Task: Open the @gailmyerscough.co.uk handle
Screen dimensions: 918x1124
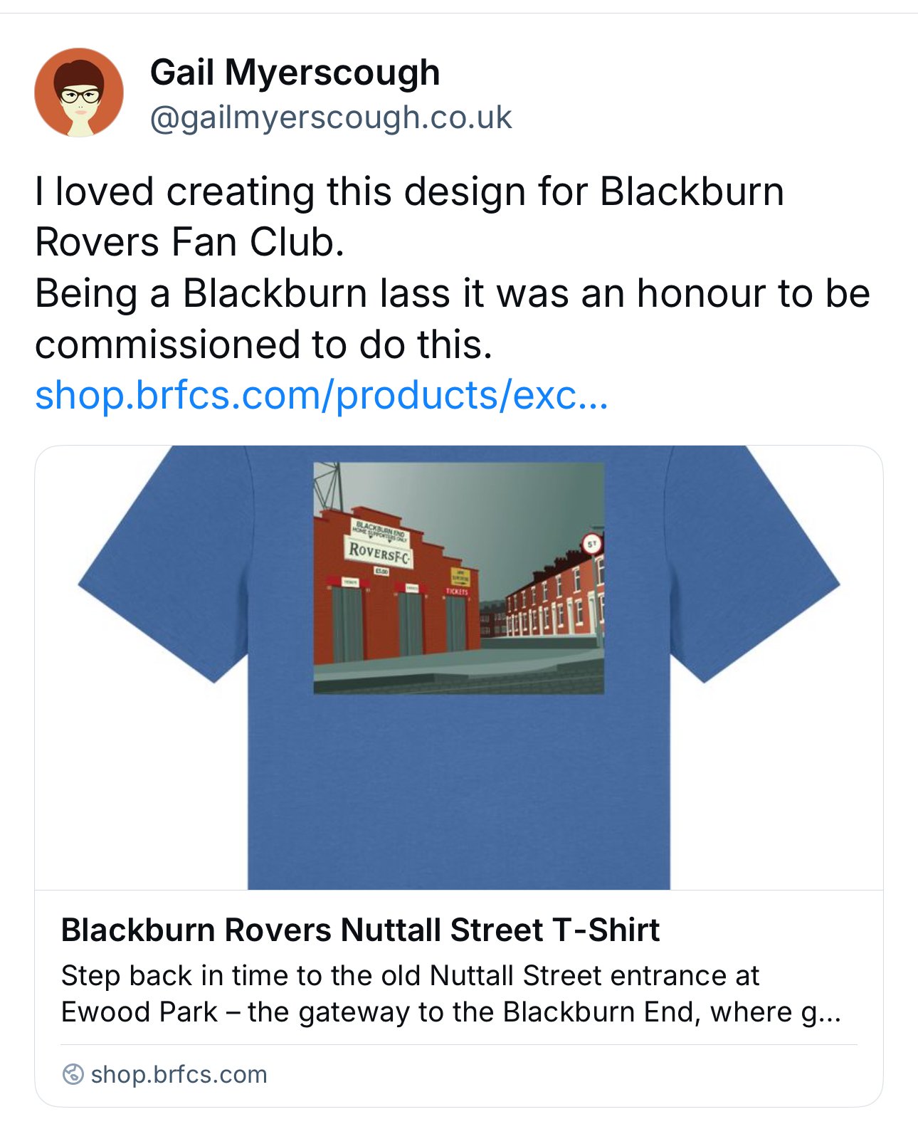Action: (330, 117)
